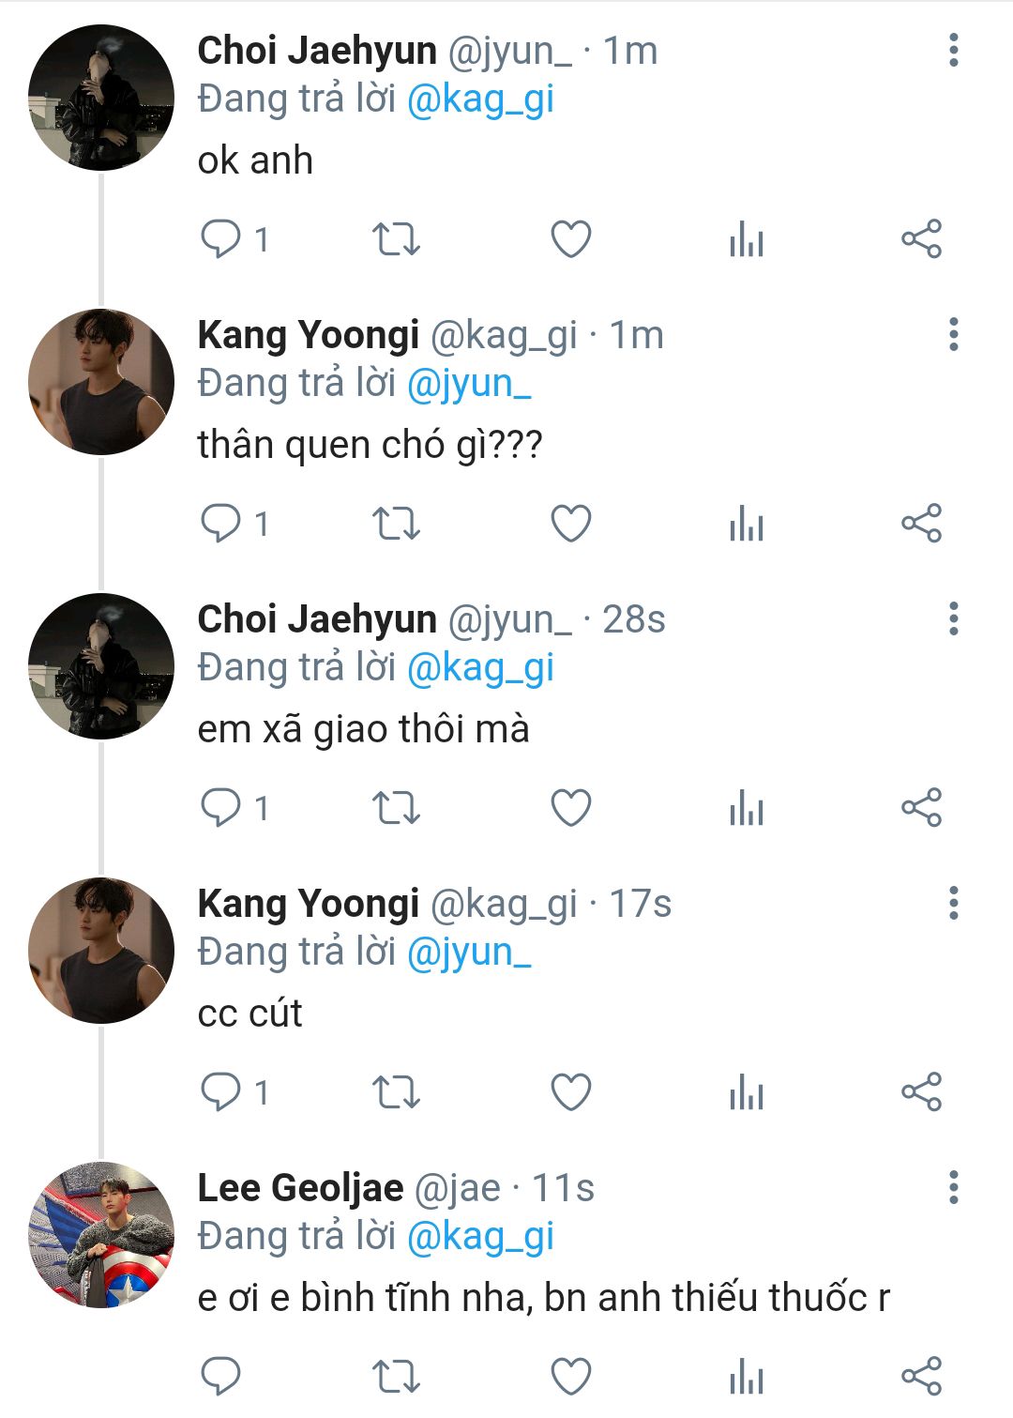Open Kang Yoongi's avatar on the "cc cút" tweet

pos(101,951)
